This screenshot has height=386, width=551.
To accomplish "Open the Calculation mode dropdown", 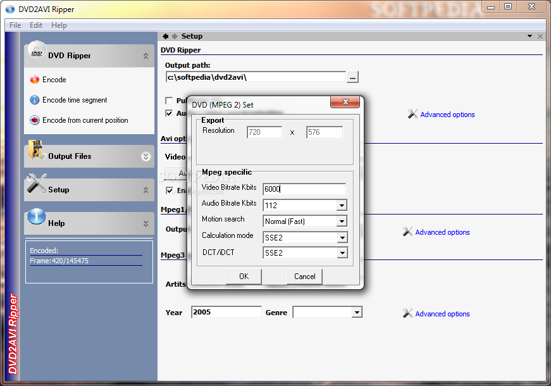I will coord(342,238).
